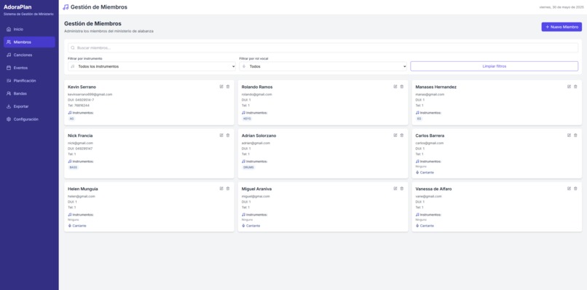Click email nick@gmail.com
Screen dimensions: 587x290
pos(81,143)
